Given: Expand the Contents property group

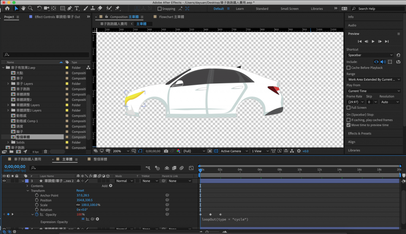Looking at the screenshot, I should click(x=27, y=186).
